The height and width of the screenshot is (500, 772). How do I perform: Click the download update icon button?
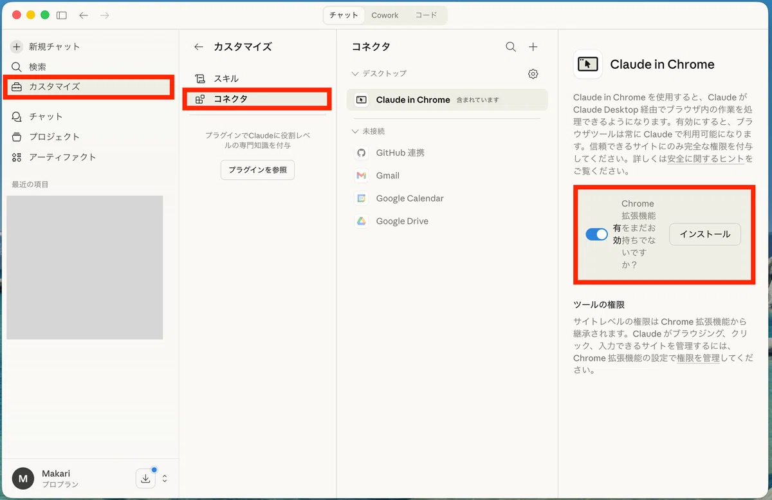[x=145, y=478]
